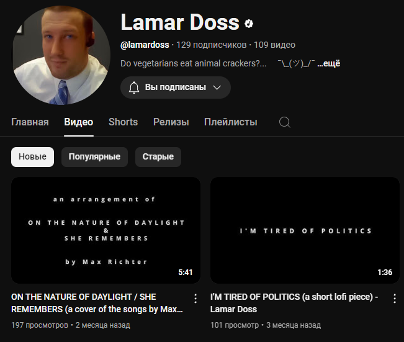Viewport: 404px width, 342px height.
Task: Click Lamar Doss profile avatar
Action: tap(61, 55)
